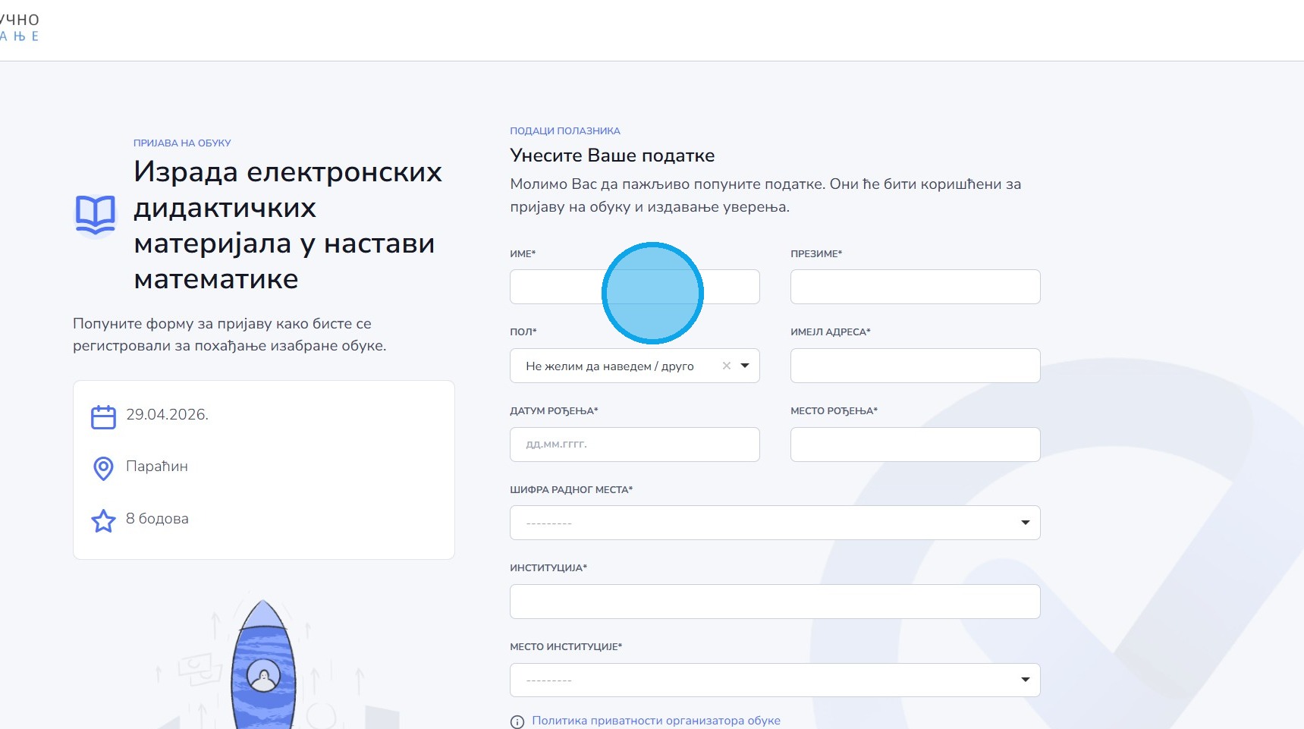Click the label Подаци полазника
The image size is (1304, 729).
coord(565,130)
